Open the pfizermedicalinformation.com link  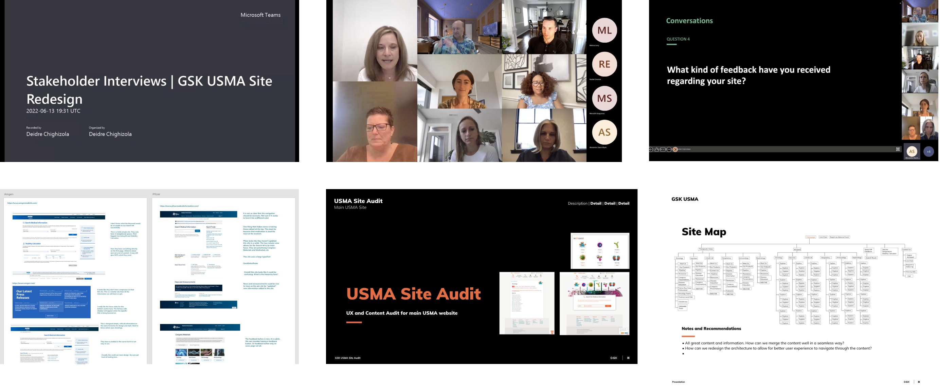(x=179, y=206)
